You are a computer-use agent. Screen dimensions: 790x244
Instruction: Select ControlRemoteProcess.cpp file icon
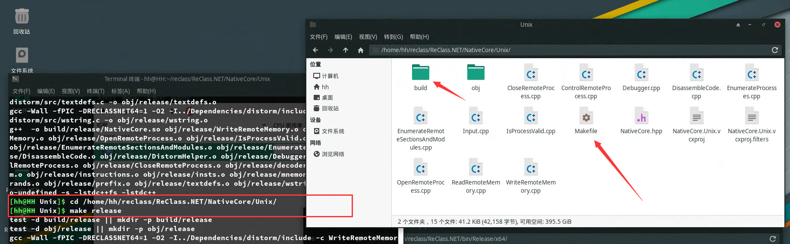pyautogui.click(x=586, y=72)
